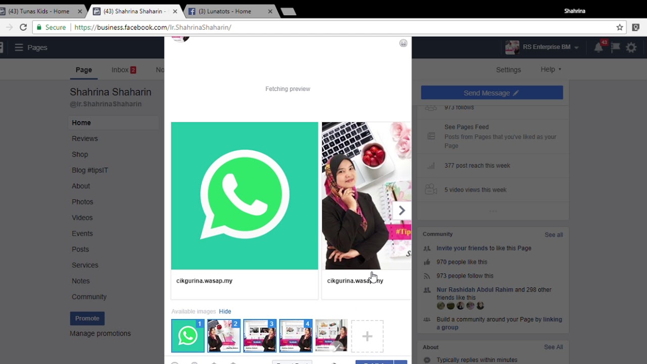Hide the available images section
Viewport: 647px width, 364px height.
pos(225,311)
